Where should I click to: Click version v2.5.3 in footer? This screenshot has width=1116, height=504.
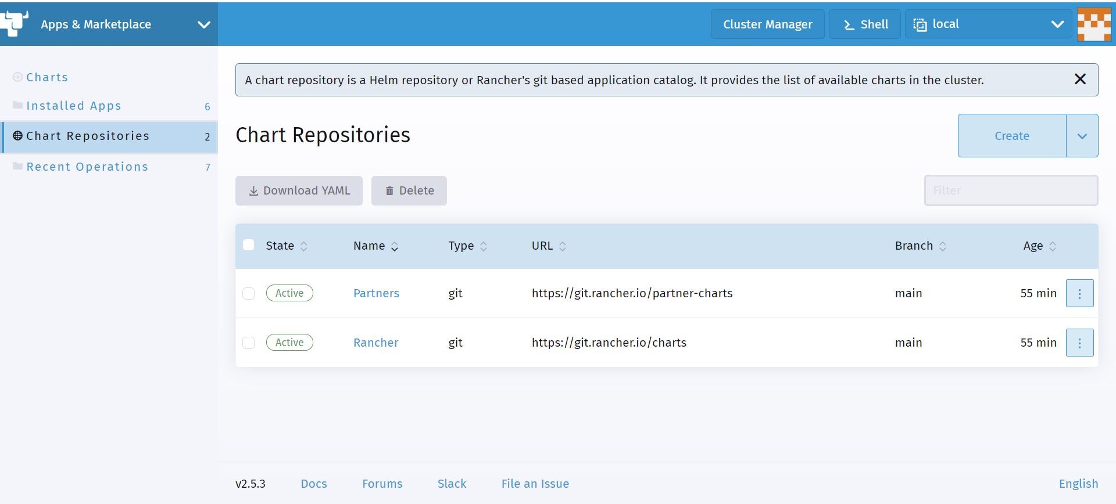click(251, 484)
